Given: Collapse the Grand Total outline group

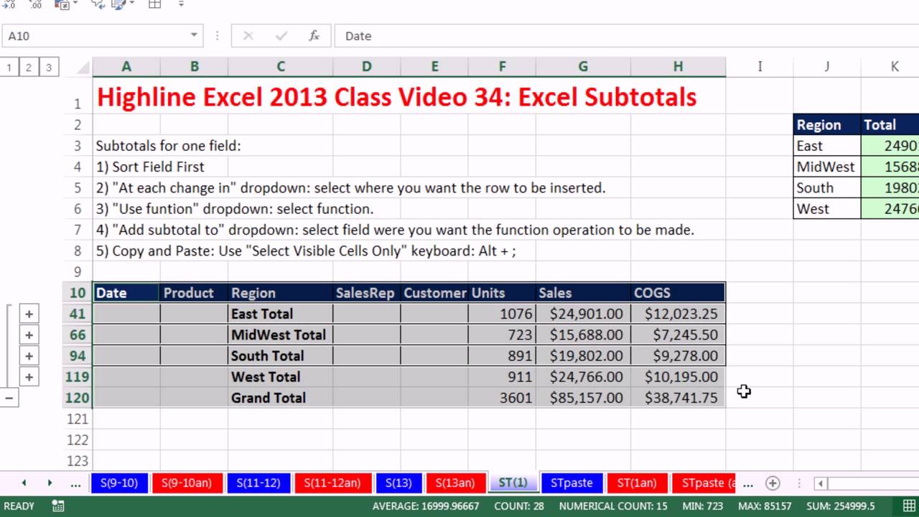Looking at the screenshot, I should [9, 398].
